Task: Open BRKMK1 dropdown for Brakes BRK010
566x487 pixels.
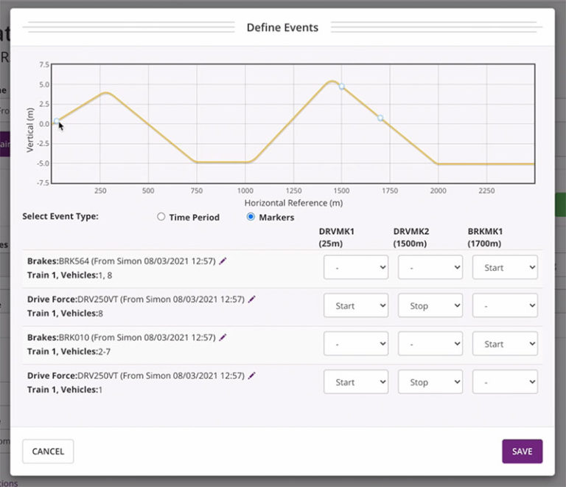Action: [x=505, y=344]
